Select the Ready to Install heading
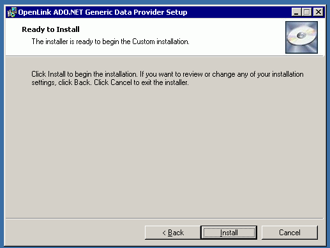 tap(50, 29)
